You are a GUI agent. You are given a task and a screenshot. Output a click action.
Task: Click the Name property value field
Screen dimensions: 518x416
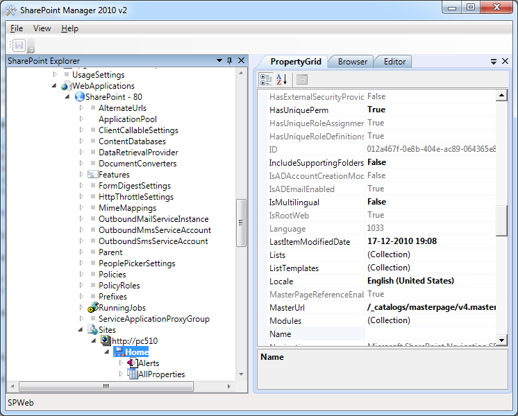431,333
